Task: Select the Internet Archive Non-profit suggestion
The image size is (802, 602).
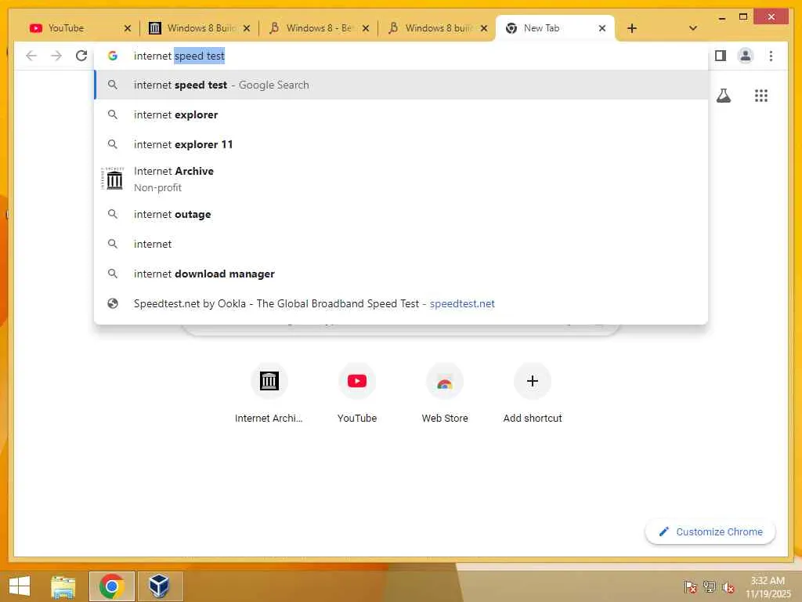Action: point(401,180)
